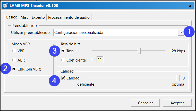Screen dimensions: 196x111
Task: Select the Coeficiente radio button
Action: [63, 60]
